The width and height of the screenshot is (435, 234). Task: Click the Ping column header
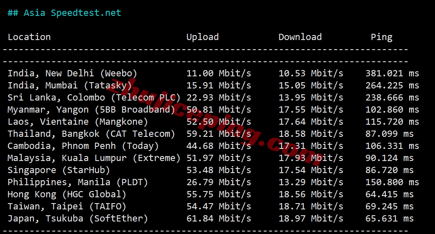[382, 37]
